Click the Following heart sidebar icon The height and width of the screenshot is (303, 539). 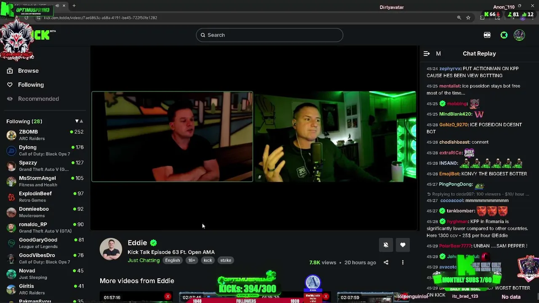(x=10, y=85)
